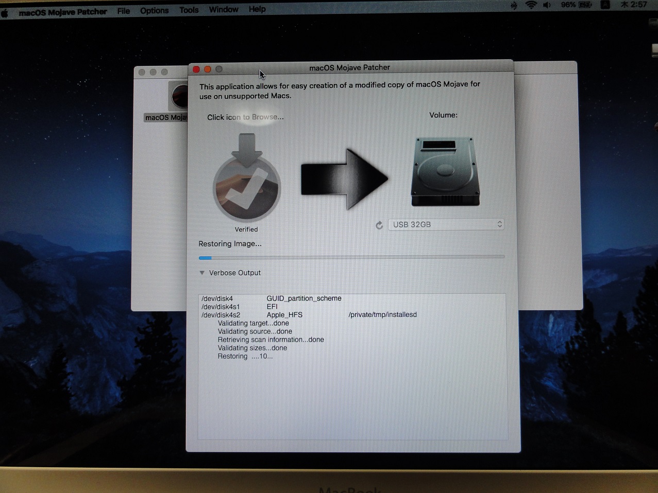Image resolution: width=658 pixels, height=493 pixels.
Task: Open the File menu
Action: [x=124, y=11]
